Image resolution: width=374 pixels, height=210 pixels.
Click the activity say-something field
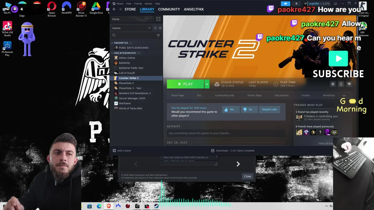pos(226,133)
